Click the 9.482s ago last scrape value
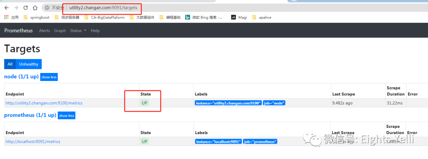 342,103
